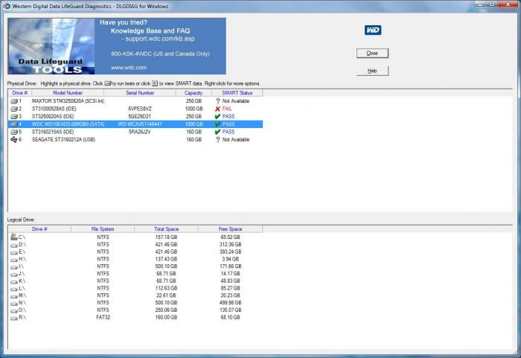This screenshot has width=521, height=358.
Task: Click the disk icon for drive 2 ST31000528AS
Action: [14, 109]
